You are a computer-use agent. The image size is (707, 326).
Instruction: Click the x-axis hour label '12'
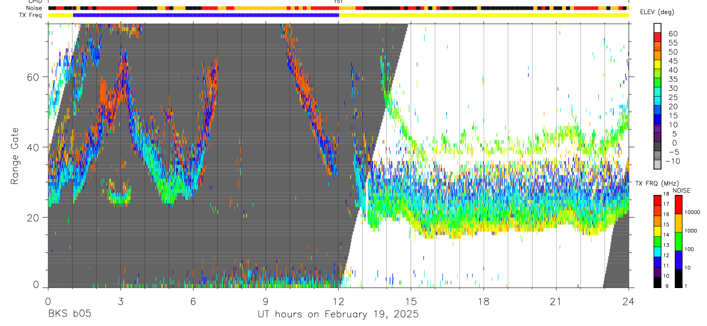point(339,301)
